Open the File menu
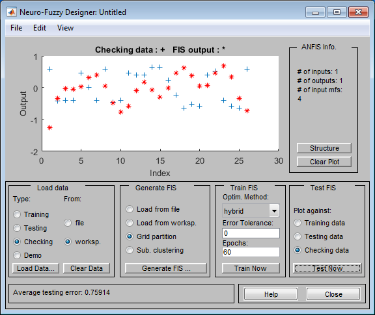Viewport: 375px width, 315px height. [x=16, y=28]
